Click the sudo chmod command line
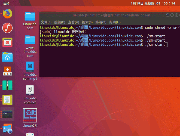The width and height of the screenshot is (180, 136). 110,28
